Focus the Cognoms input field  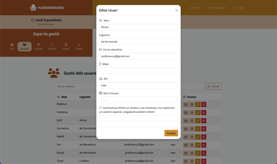(138, 42)
